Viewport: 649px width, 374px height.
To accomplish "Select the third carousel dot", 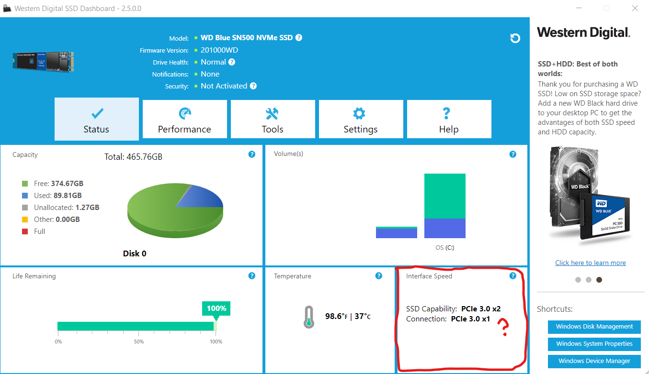I will [599, 280].
